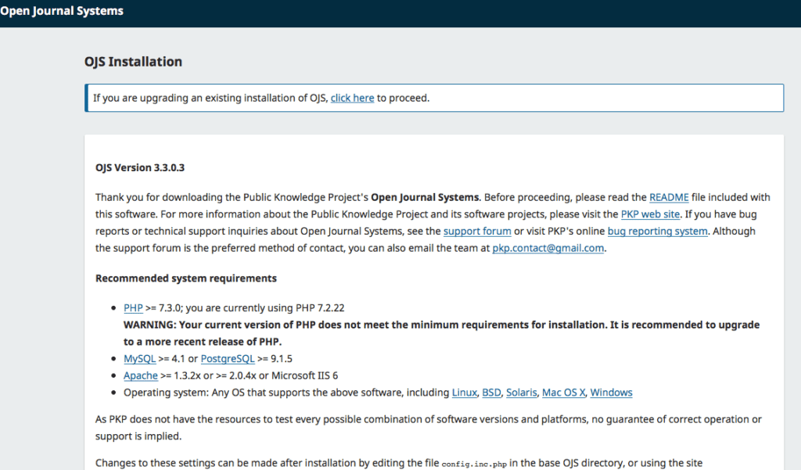Open the Linux operating system link

[x=464, y=393]
